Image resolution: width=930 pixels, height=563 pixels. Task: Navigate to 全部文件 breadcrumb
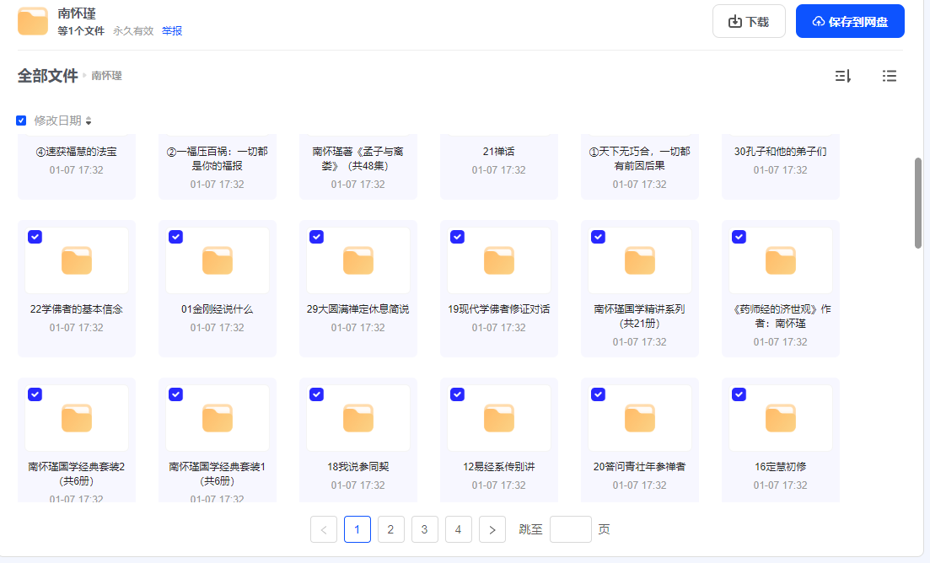(x=47, y=76)
